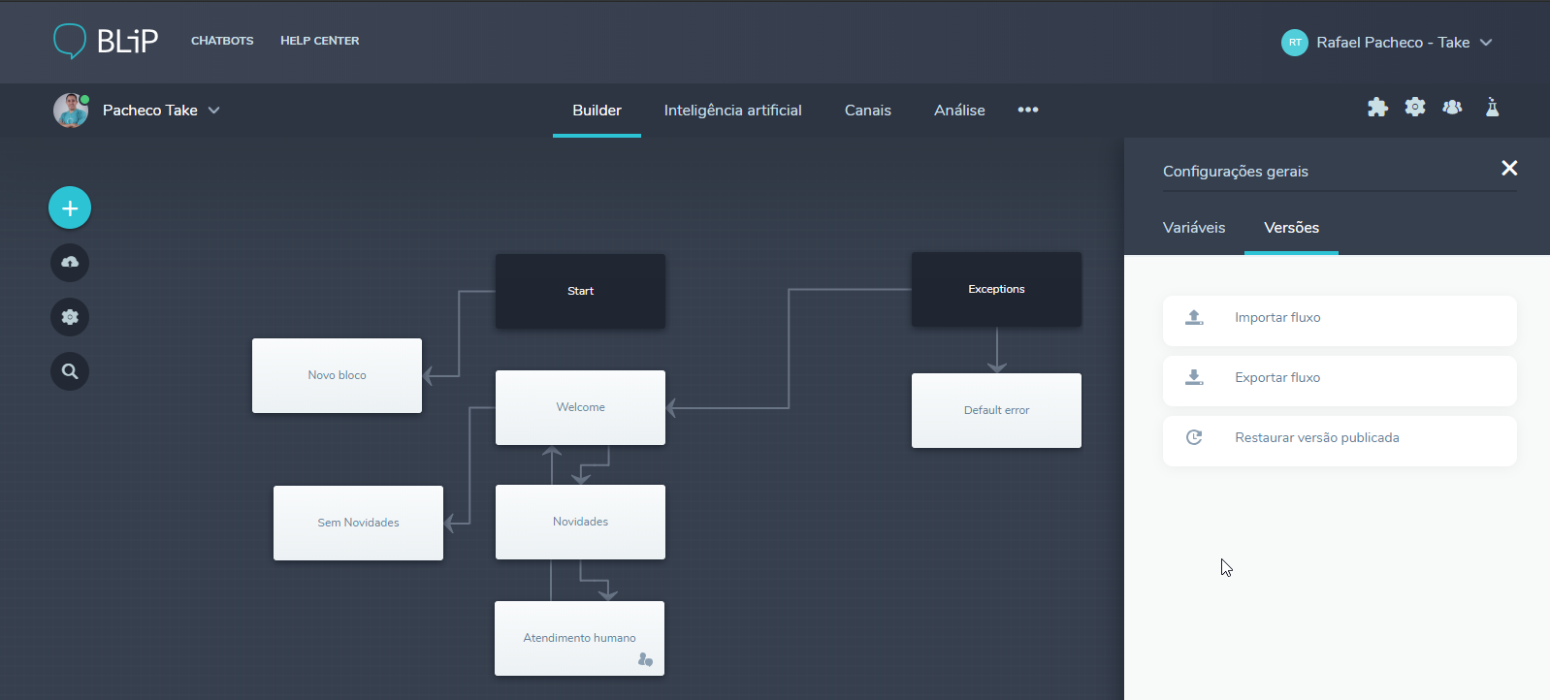Open the beaker test icon
1550x700 pixels.
coord(1492,108)
